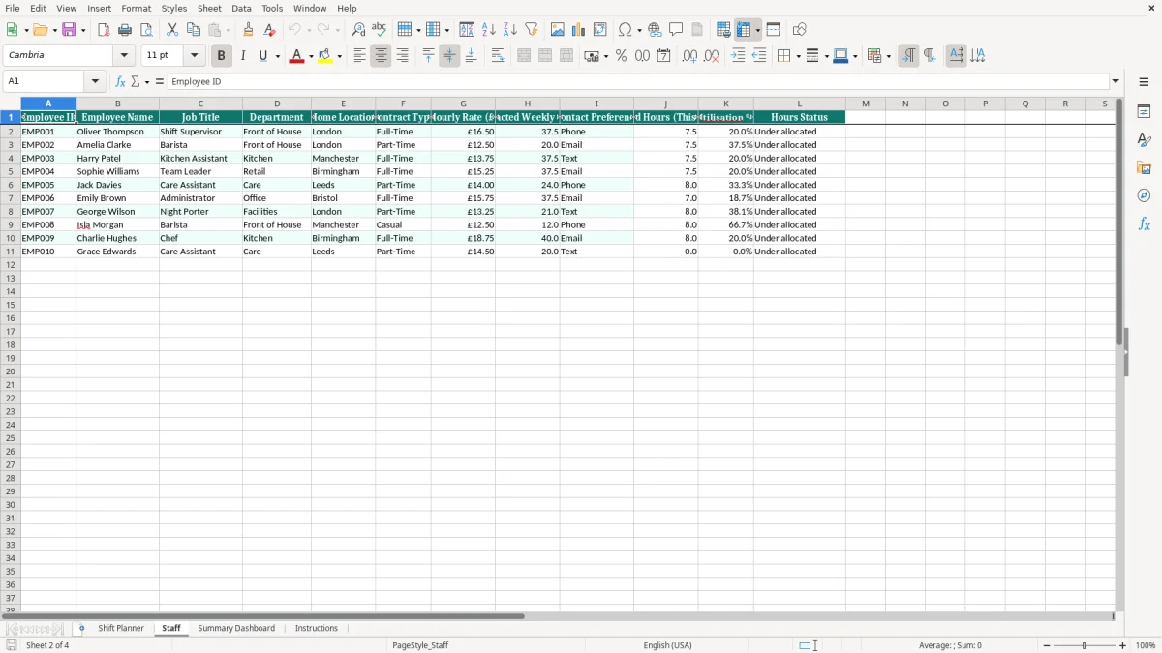Toggle Underline formatting
This screenshot has width=1162, height=653.
point(262,56)
